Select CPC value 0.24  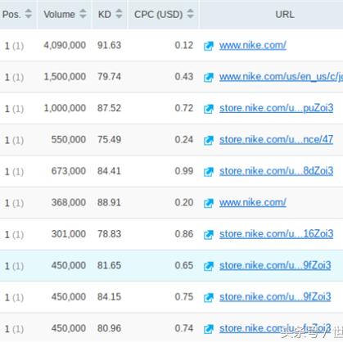[x=184, y=140]
